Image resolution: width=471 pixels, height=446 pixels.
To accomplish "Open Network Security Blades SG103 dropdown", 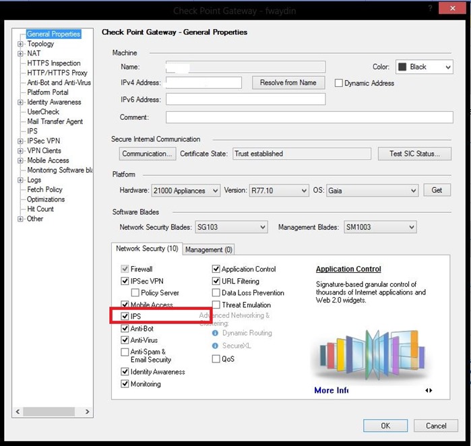I will click(231, 227).
